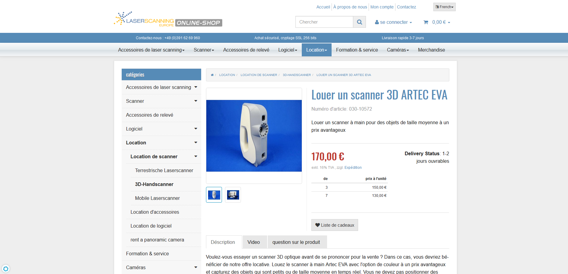Open Logiciel menu in navigation bar
The image size is (568, 274).
[288, 50]
